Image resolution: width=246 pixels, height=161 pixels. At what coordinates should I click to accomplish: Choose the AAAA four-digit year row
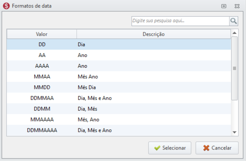tap(119, 66)
